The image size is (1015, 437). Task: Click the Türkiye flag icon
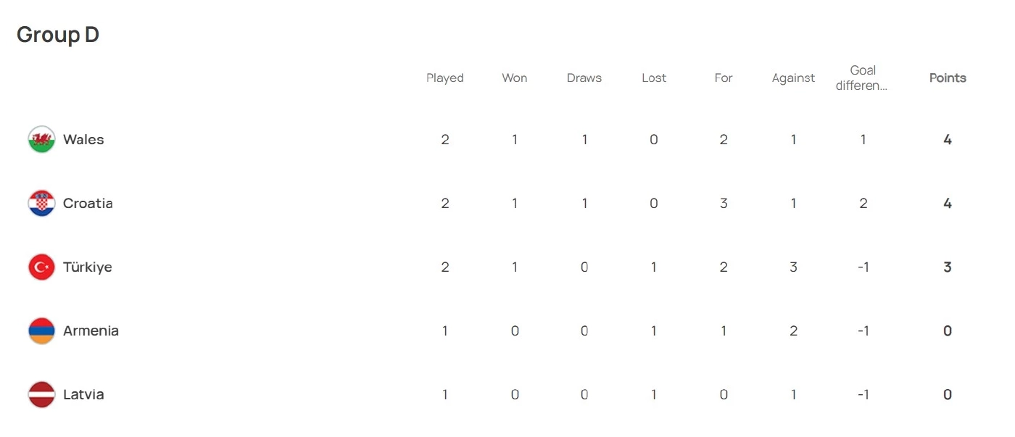pyautogui.click(x=41, y=267)
